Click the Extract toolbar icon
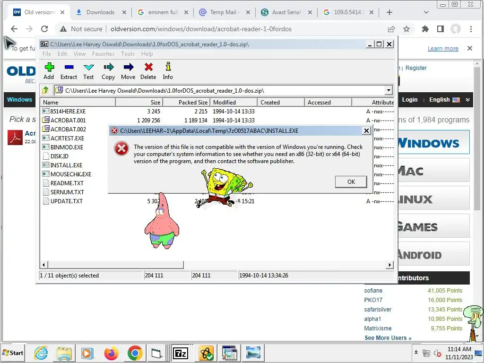 point(69,71)
